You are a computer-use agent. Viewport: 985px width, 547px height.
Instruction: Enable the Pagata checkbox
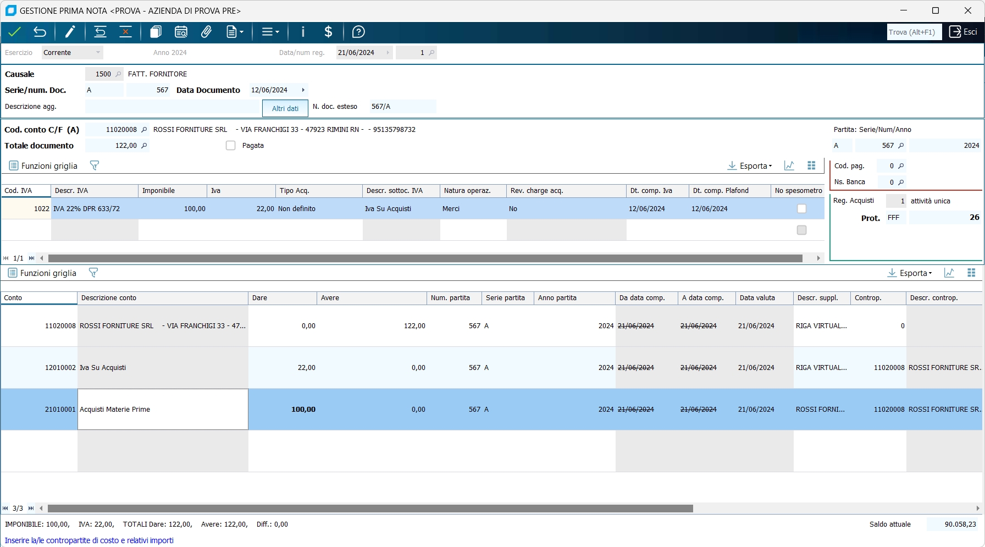coord(231,146)
